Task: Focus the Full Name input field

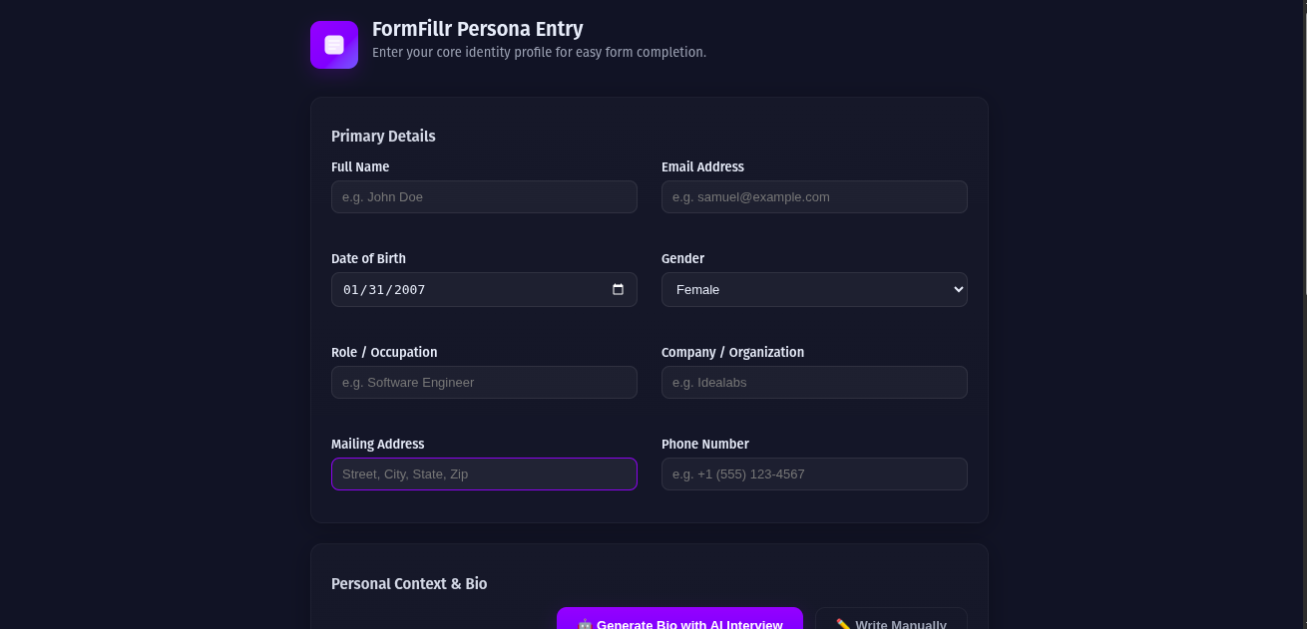Action: [x=484, y=196]
